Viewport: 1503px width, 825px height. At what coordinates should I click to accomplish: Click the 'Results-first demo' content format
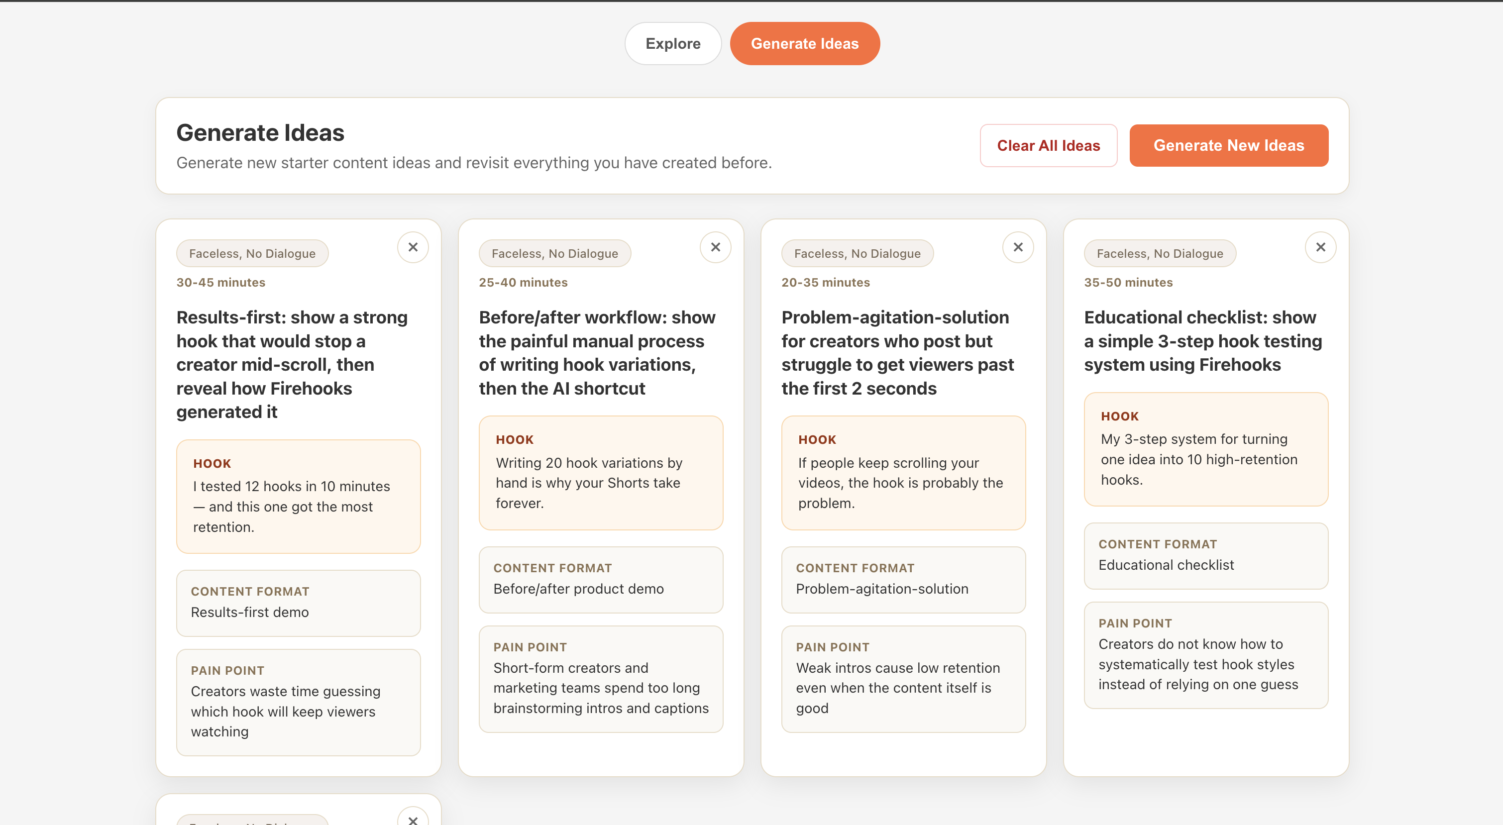click(298, 603)
